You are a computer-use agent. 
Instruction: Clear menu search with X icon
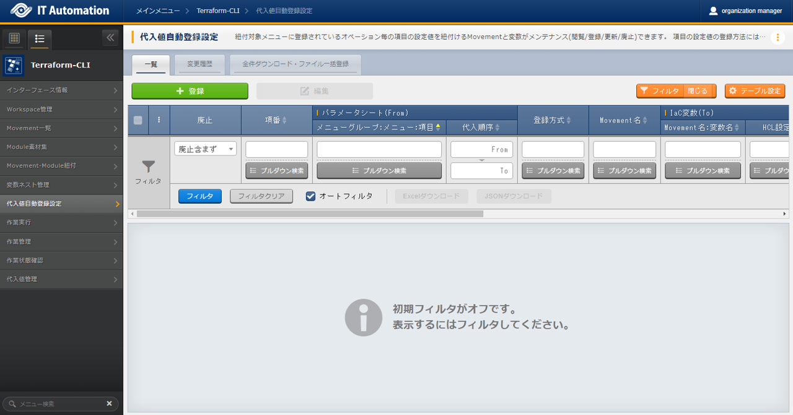pos(109,403)
